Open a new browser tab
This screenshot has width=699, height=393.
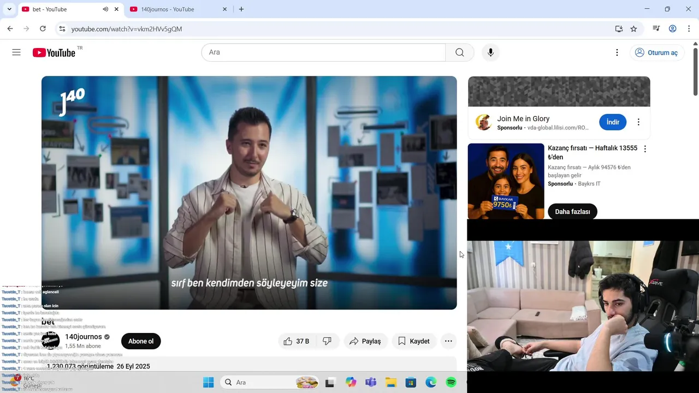tap(241, 9)
